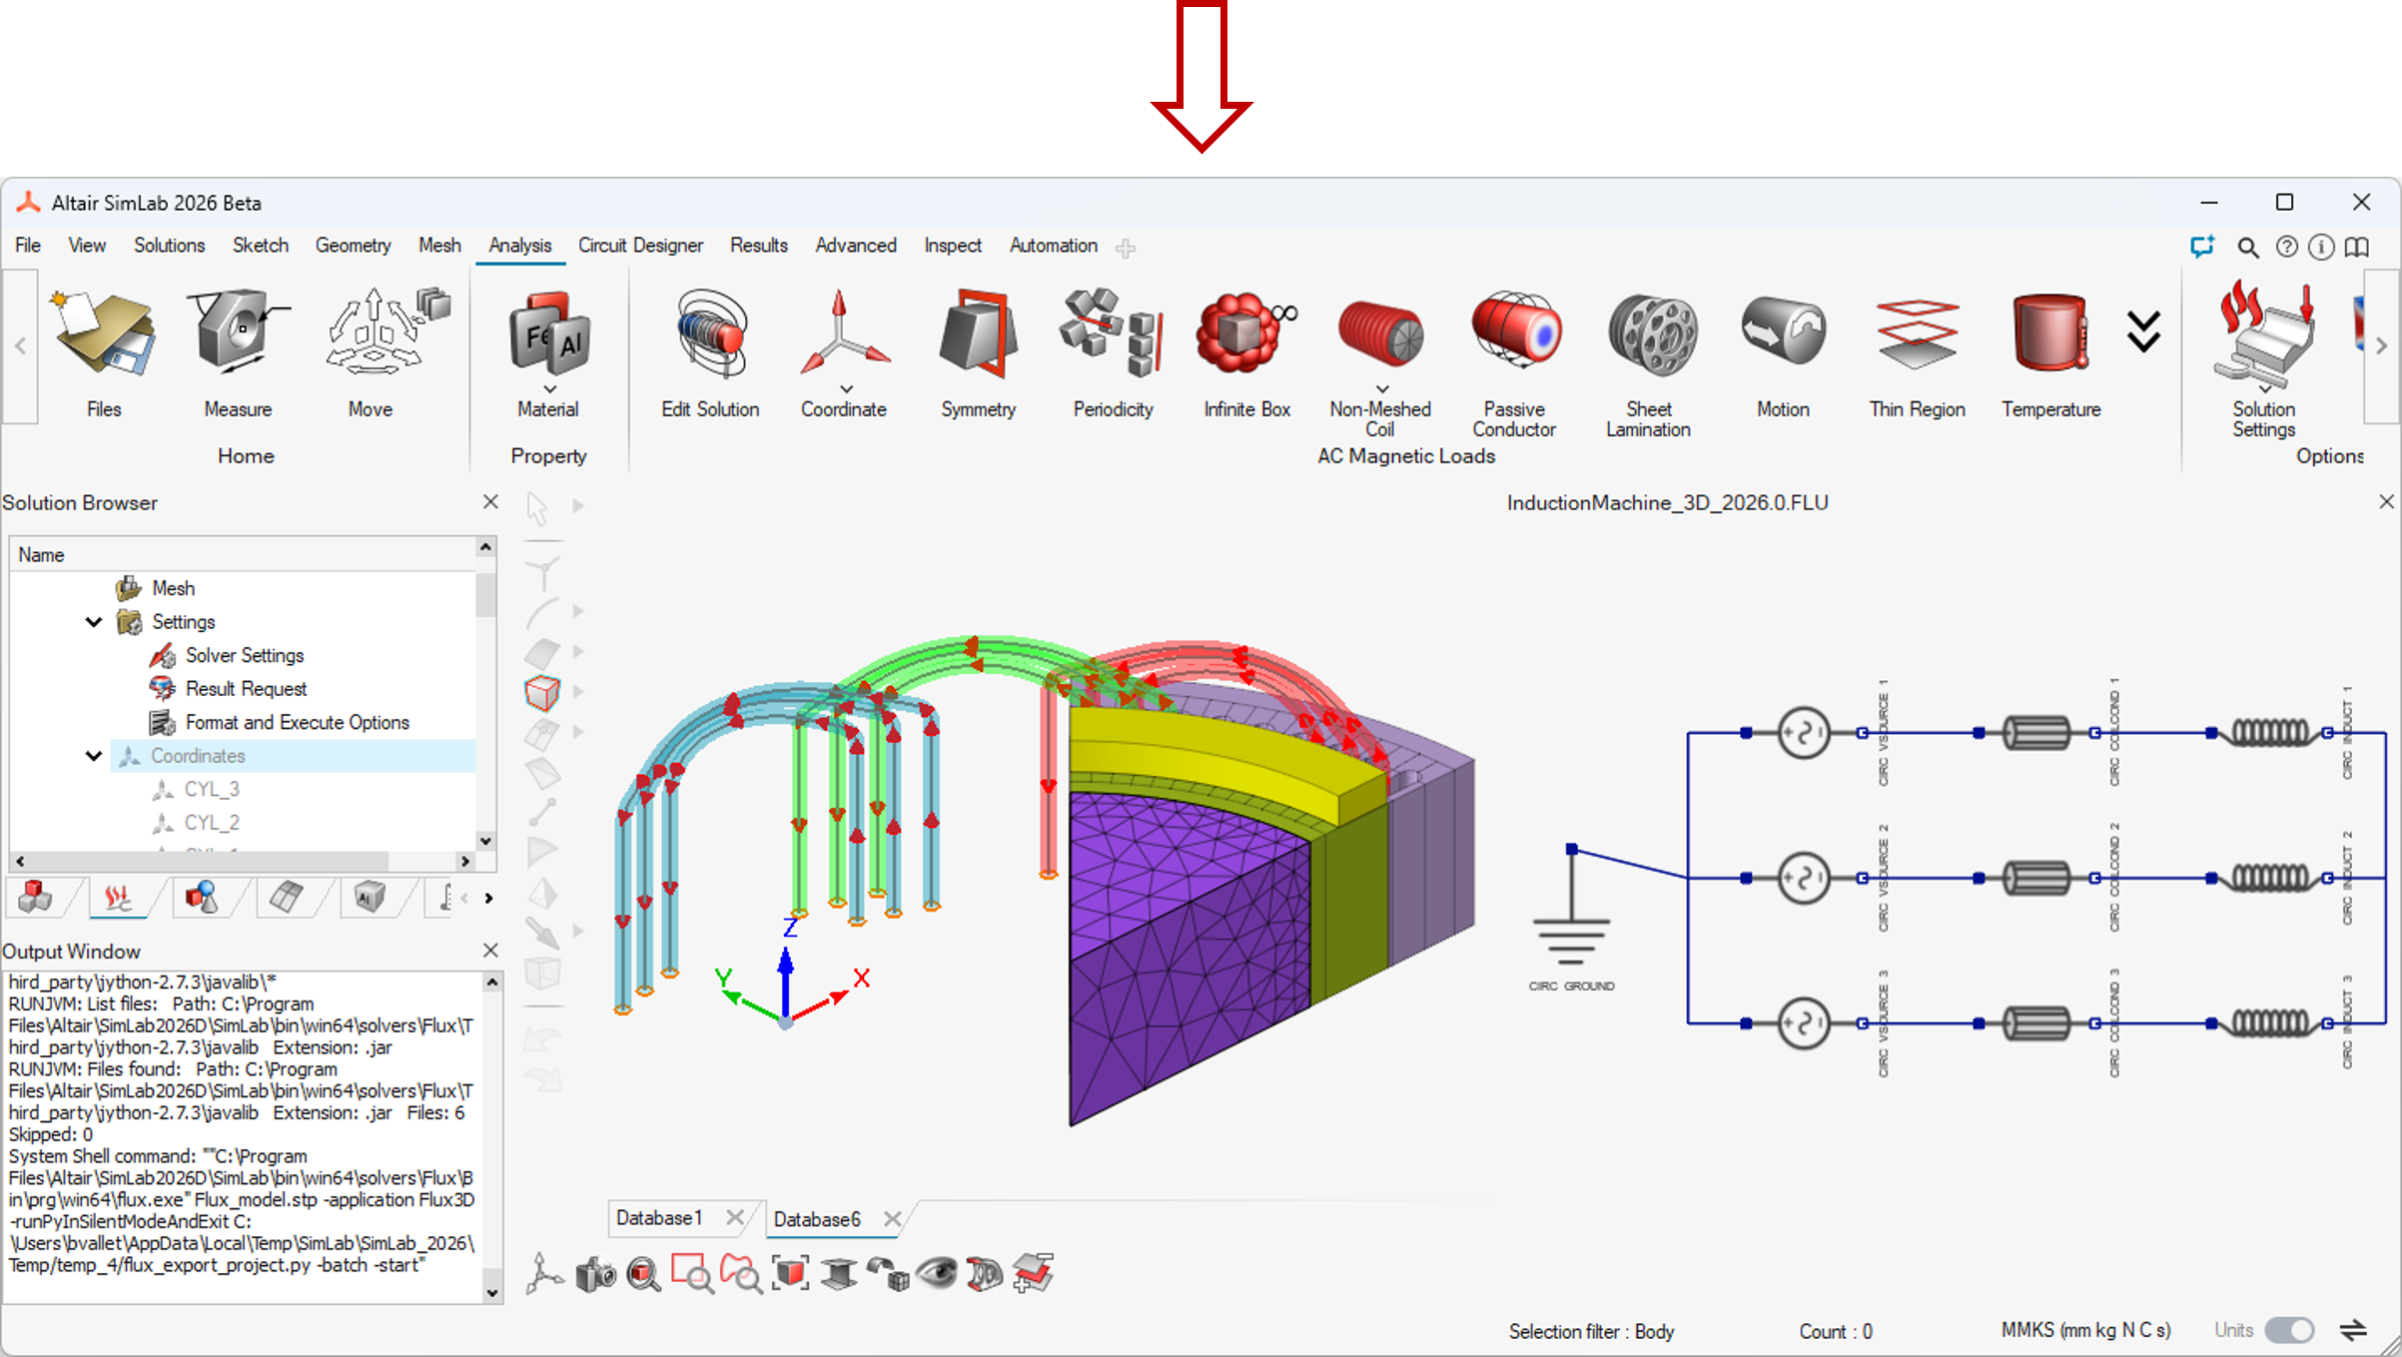
Task: Select the Thin Region tool
Action: (1917, 335)
